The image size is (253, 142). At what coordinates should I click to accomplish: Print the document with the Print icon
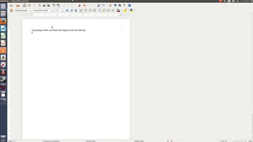(x=44, y=5)
